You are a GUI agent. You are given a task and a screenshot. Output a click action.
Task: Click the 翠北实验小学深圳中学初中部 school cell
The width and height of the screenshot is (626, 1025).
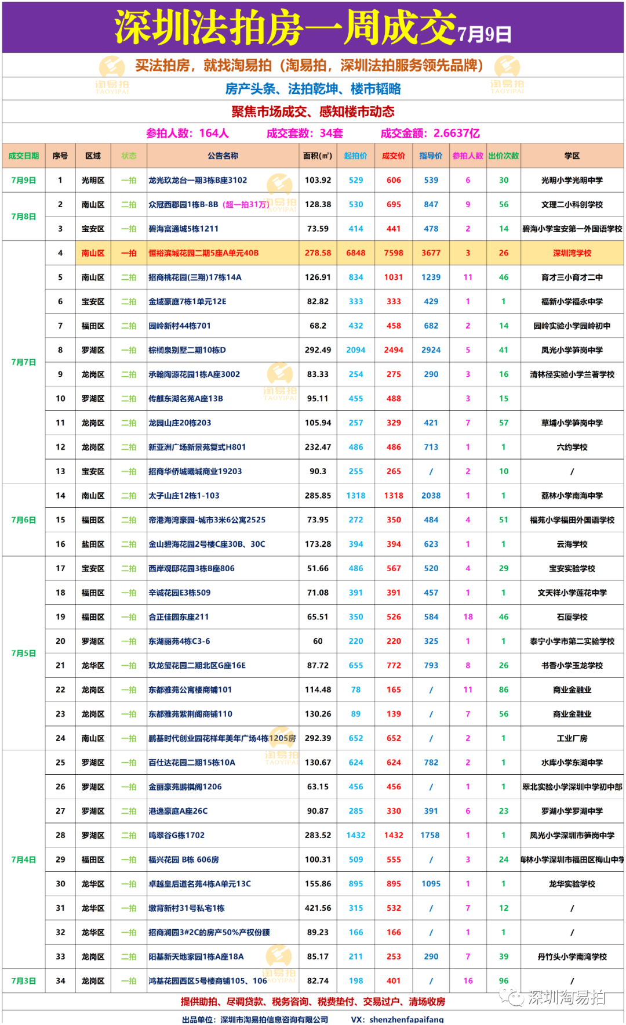pos(572,787)
